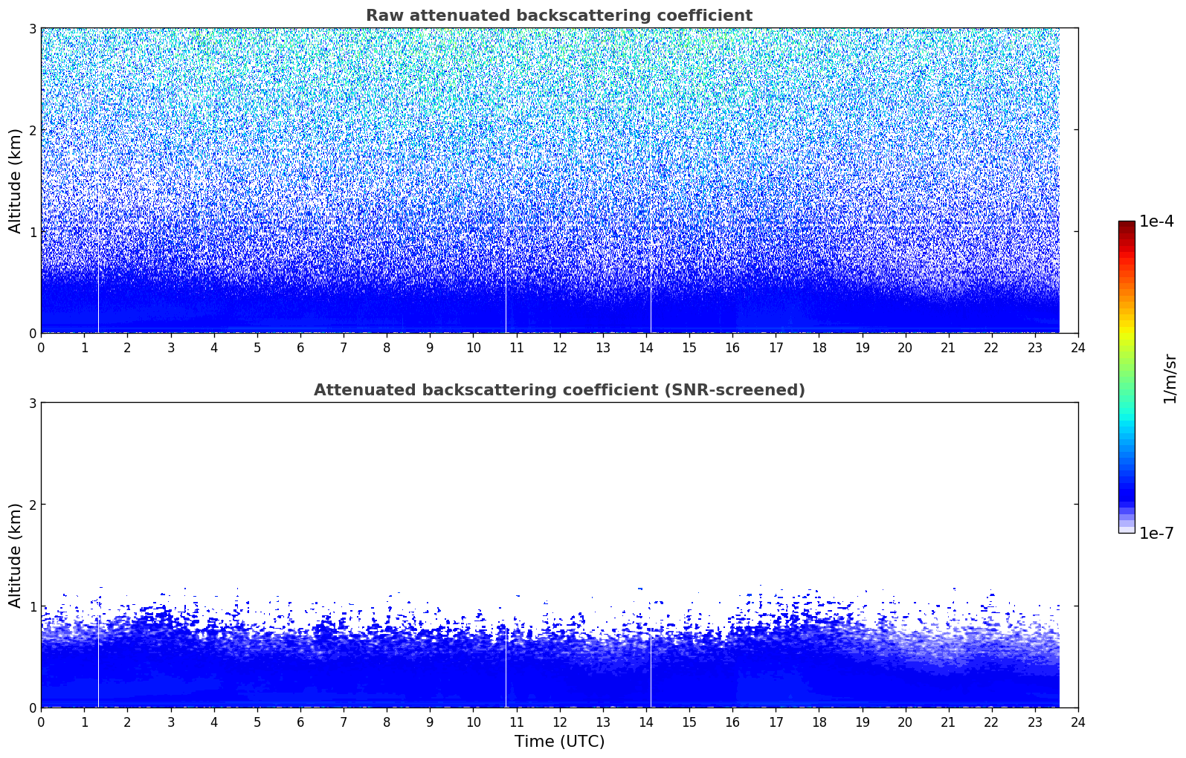The height and width of the screenshot is (758, 1186).
Task: Click the 'Time (UTC)' axis label
Action: (x=559, y=742)
